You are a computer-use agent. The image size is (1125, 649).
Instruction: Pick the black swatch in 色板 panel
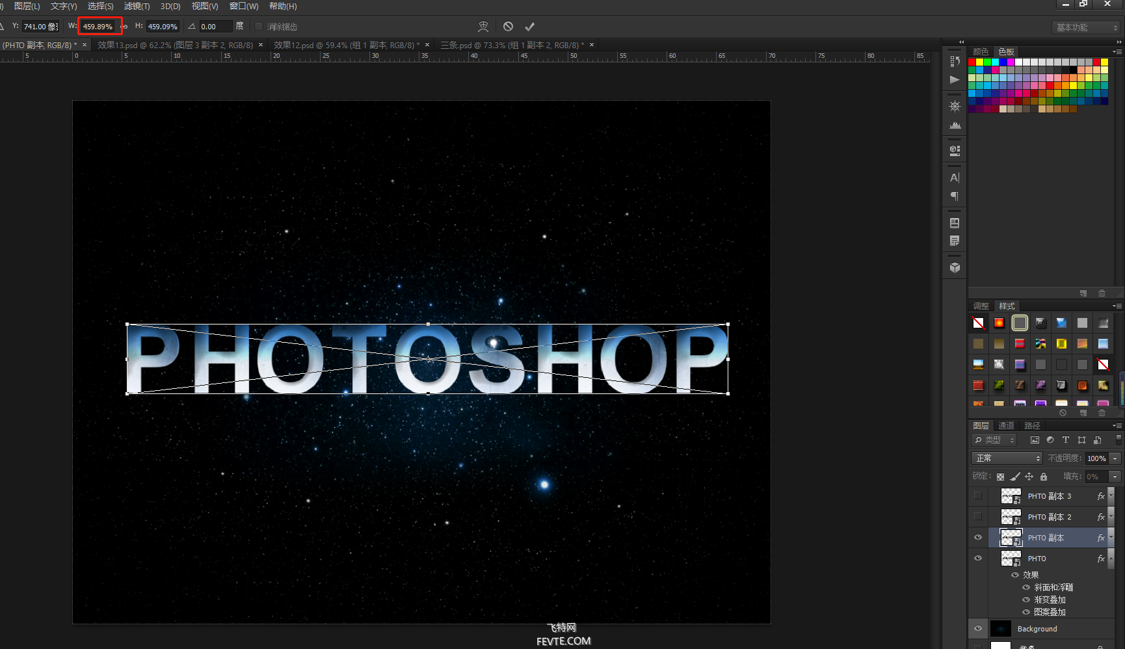pos(1074,70)
